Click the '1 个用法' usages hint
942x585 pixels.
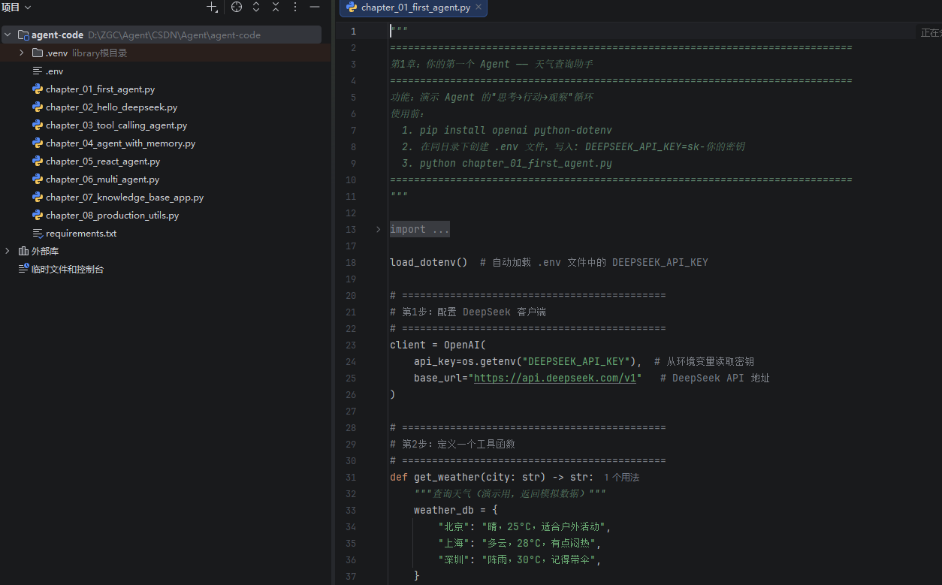pyautogui.click(x=621, y=478)
